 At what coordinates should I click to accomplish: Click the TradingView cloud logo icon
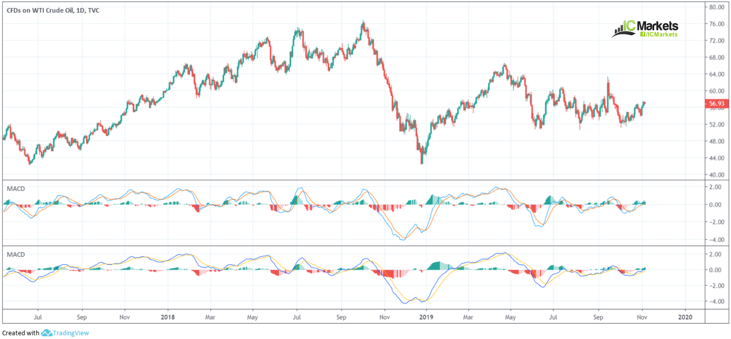pyautogui.click(x=46, y=333)
